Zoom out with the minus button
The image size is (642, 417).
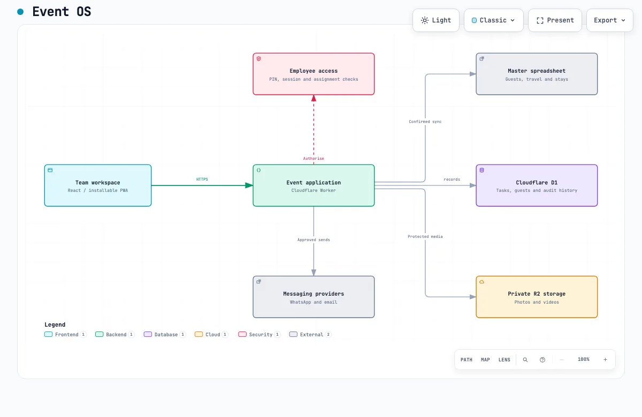562,360
